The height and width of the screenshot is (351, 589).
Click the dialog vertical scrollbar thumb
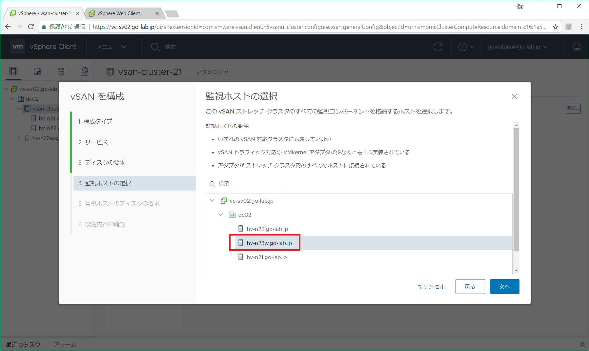(516, 190)
